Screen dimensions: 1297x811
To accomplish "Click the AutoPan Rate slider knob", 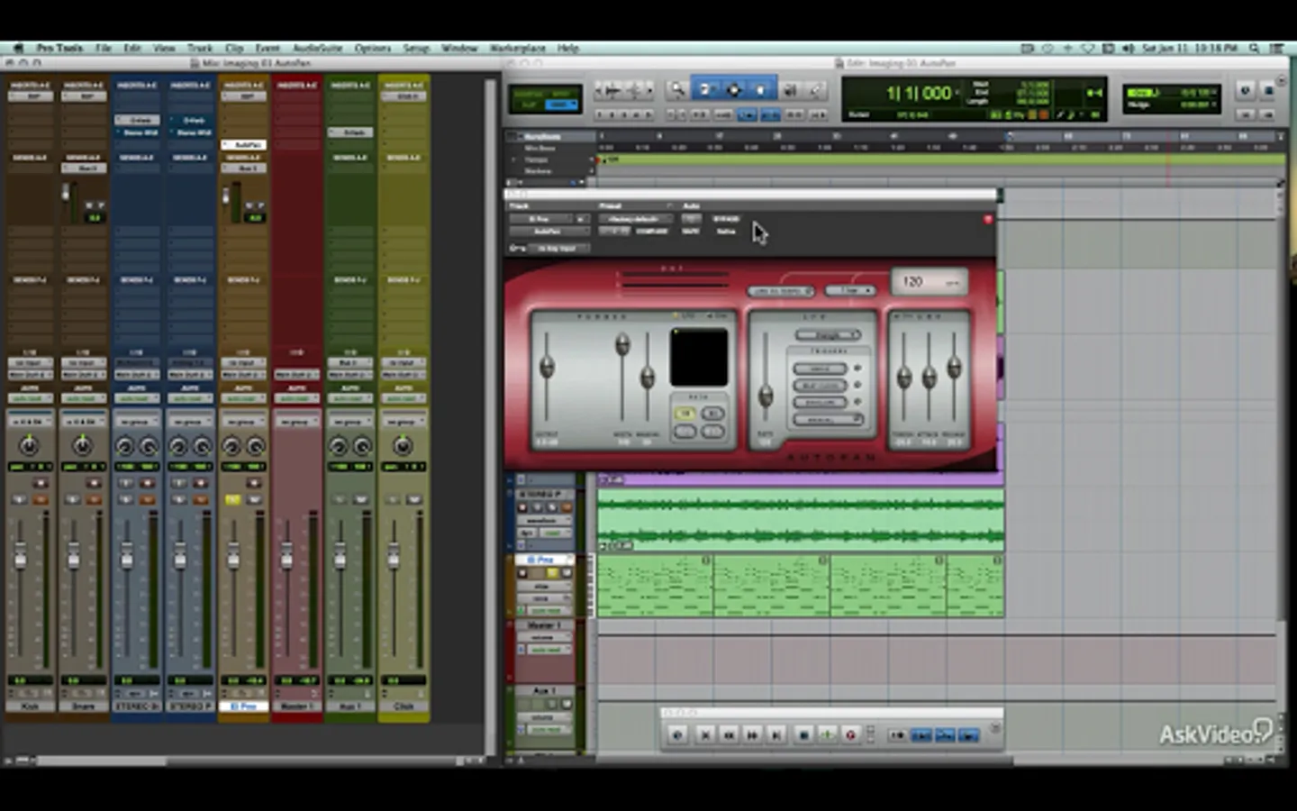I will (766, 395).
